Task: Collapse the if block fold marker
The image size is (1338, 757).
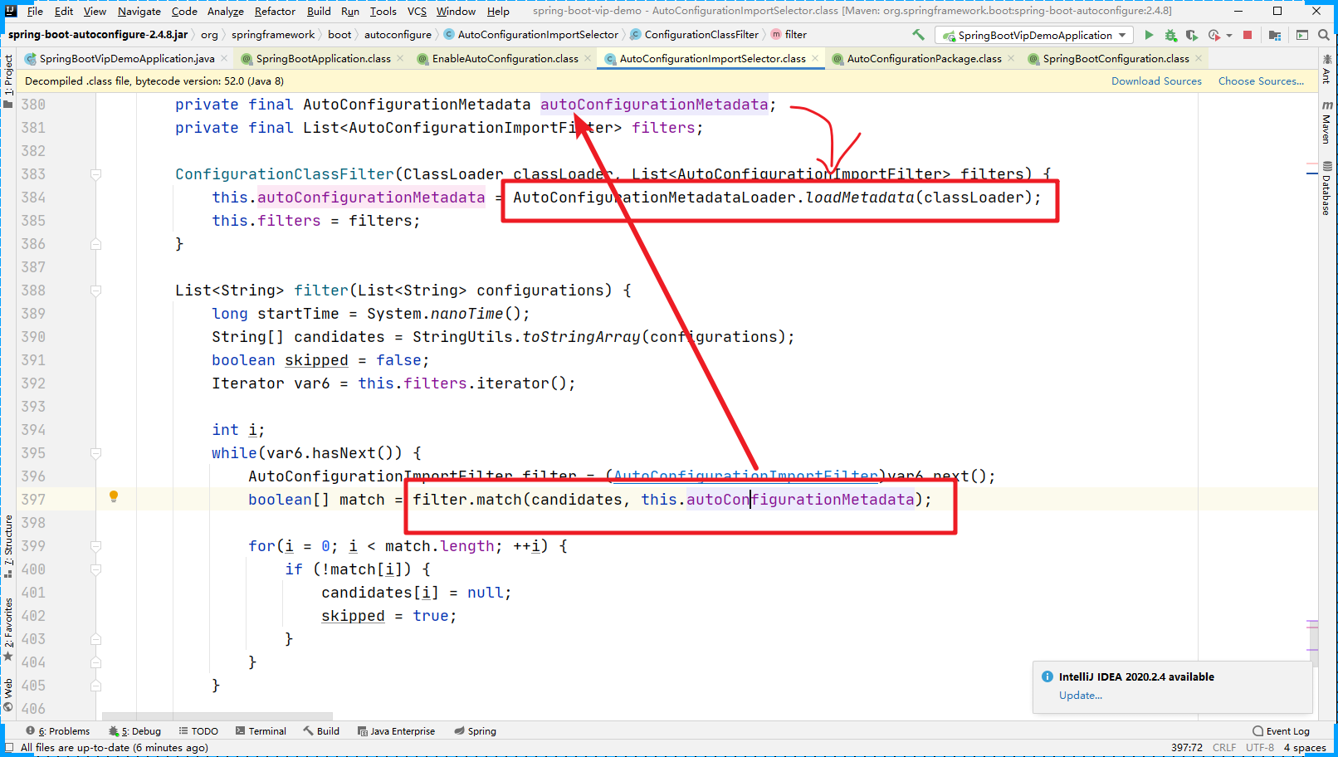Action: [95, 569]
